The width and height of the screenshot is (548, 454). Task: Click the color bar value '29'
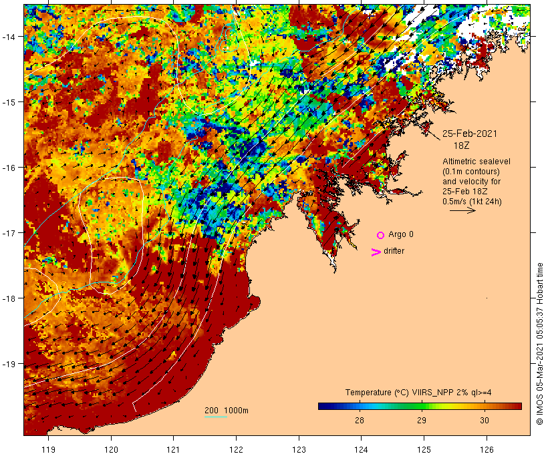422,420
